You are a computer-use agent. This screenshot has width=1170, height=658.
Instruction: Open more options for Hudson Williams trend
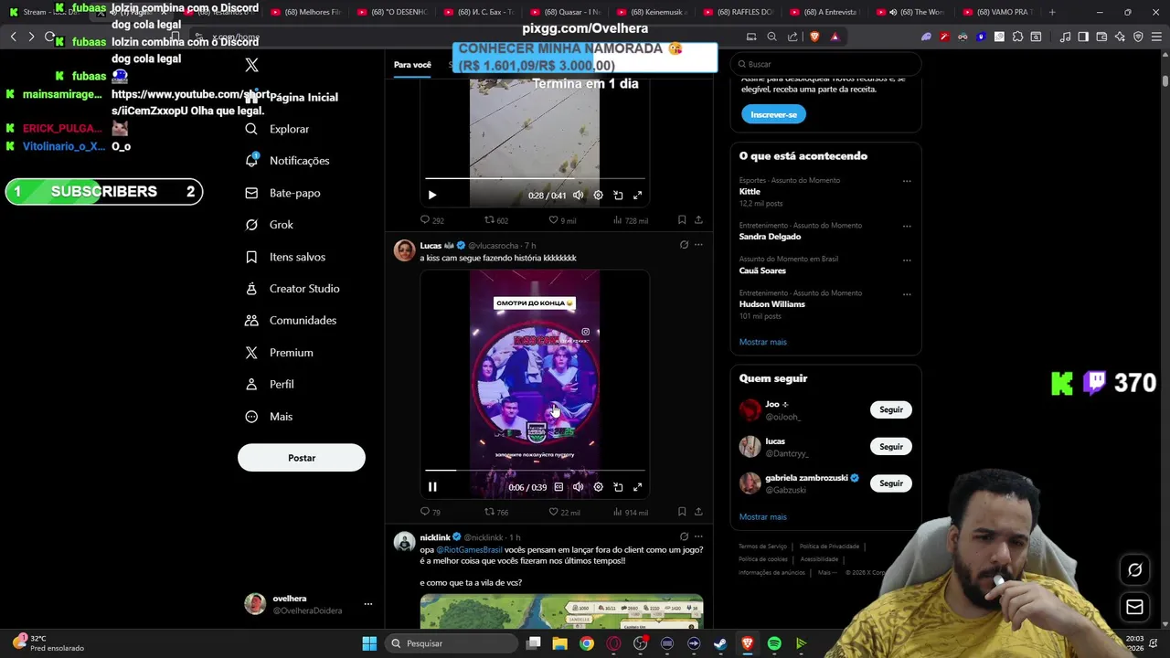(x=907, y=294)
